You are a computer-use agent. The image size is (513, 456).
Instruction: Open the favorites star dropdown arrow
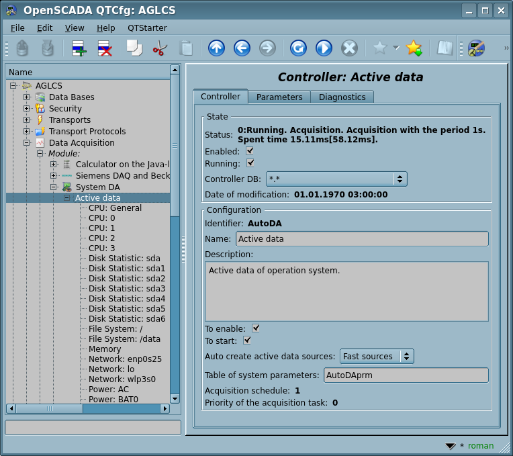pyautogui.click(x=396, y=48)
